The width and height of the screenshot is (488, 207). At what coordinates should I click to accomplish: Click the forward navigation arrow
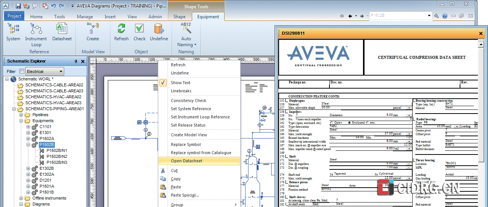click(362, 16)
